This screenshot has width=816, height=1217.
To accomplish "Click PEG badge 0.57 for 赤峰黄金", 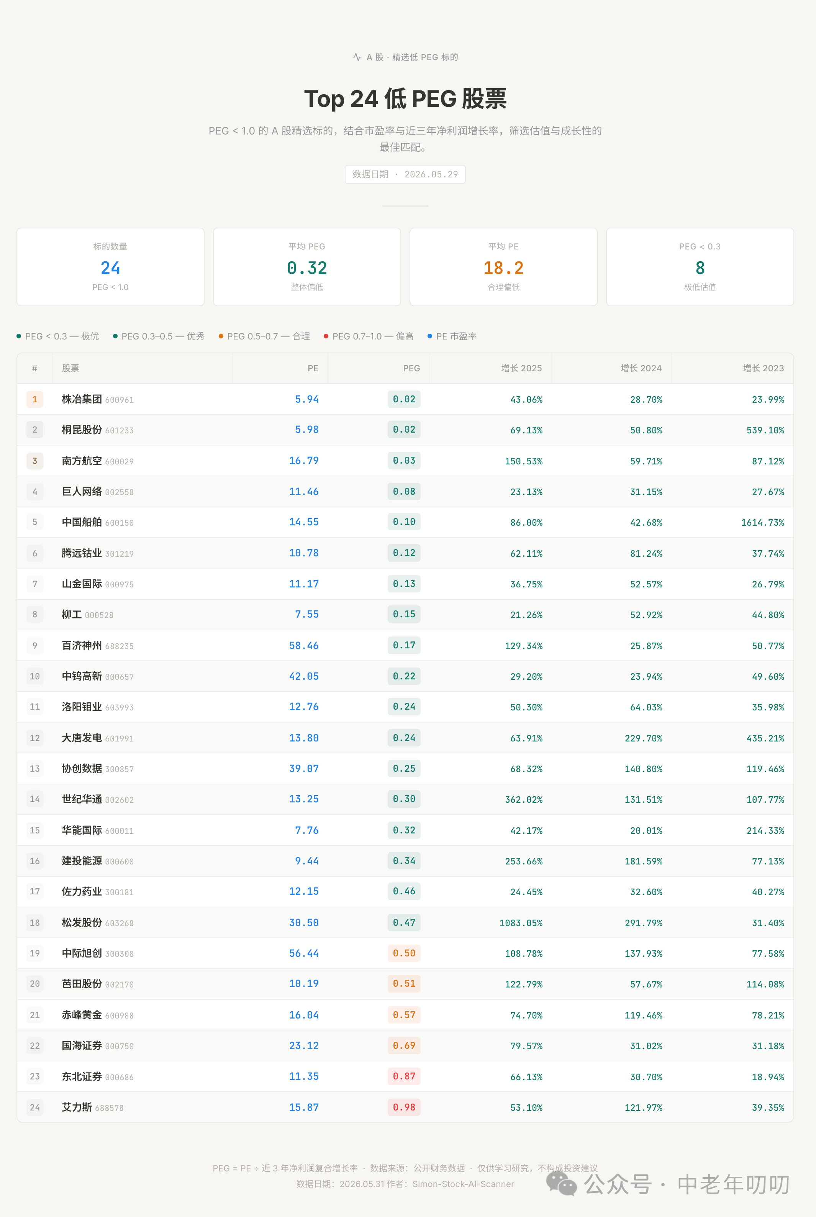I will [404, 1015].
